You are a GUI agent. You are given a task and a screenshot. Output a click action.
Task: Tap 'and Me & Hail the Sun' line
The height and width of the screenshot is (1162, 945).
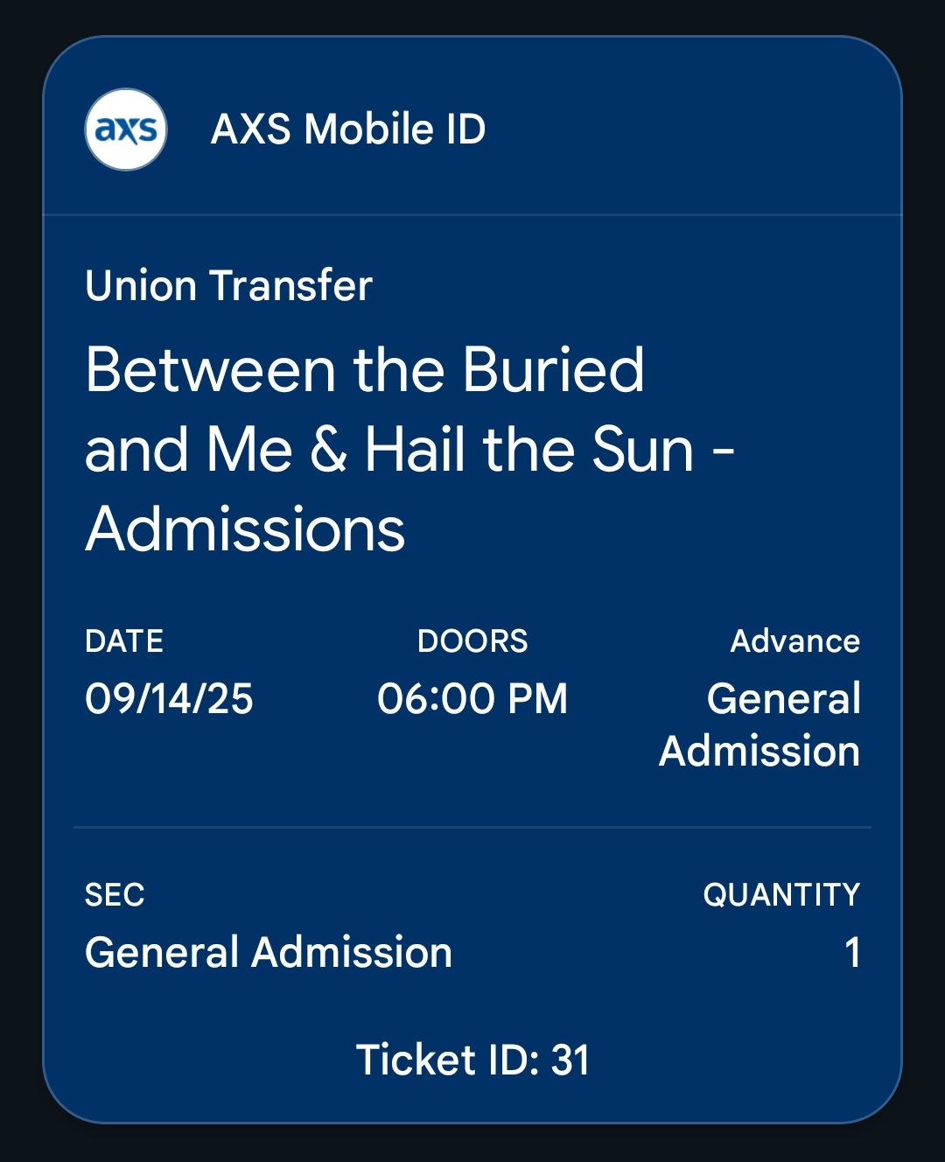[x=389, y=450]
